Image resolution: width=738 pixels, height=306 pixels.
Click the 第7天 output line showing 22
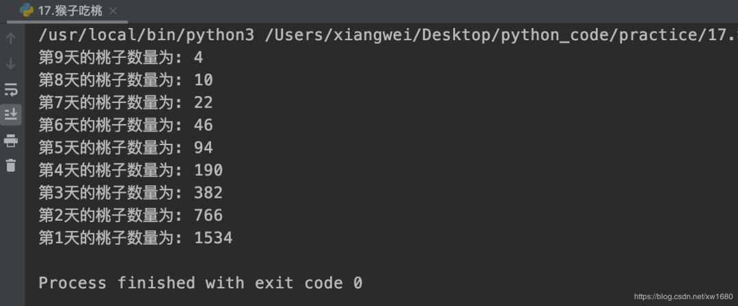(x=125, y=103)
